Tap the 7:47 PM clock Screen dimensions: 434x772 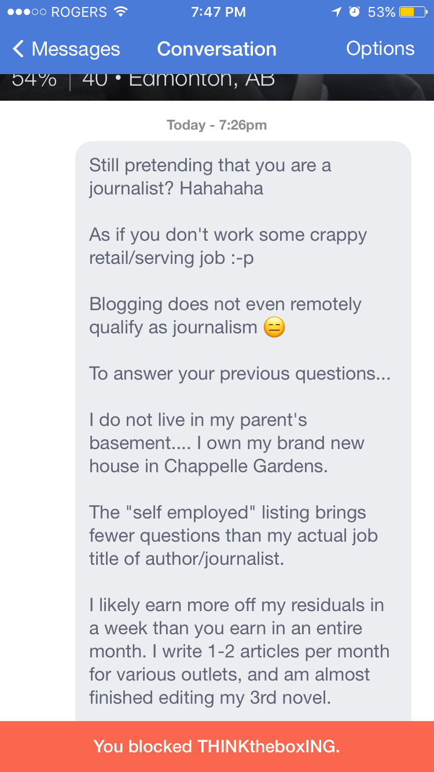click(x=218, y=12)
